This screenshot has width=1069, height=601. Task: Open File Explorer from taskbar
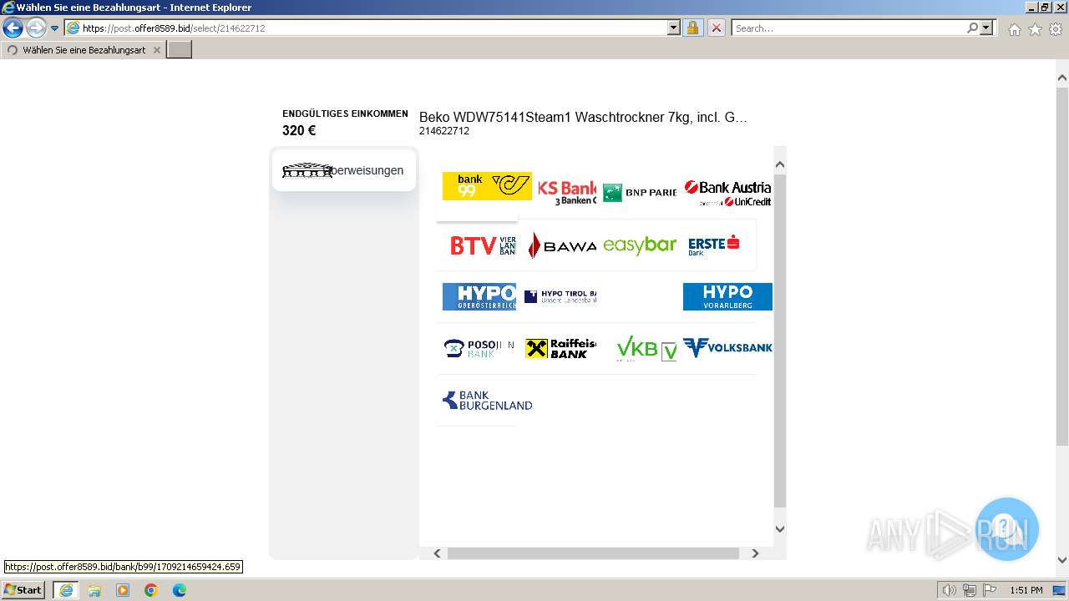click(x=94, y=590)
